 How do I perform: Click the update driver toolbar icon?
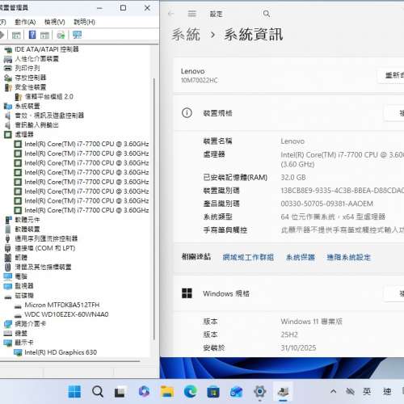61,35
